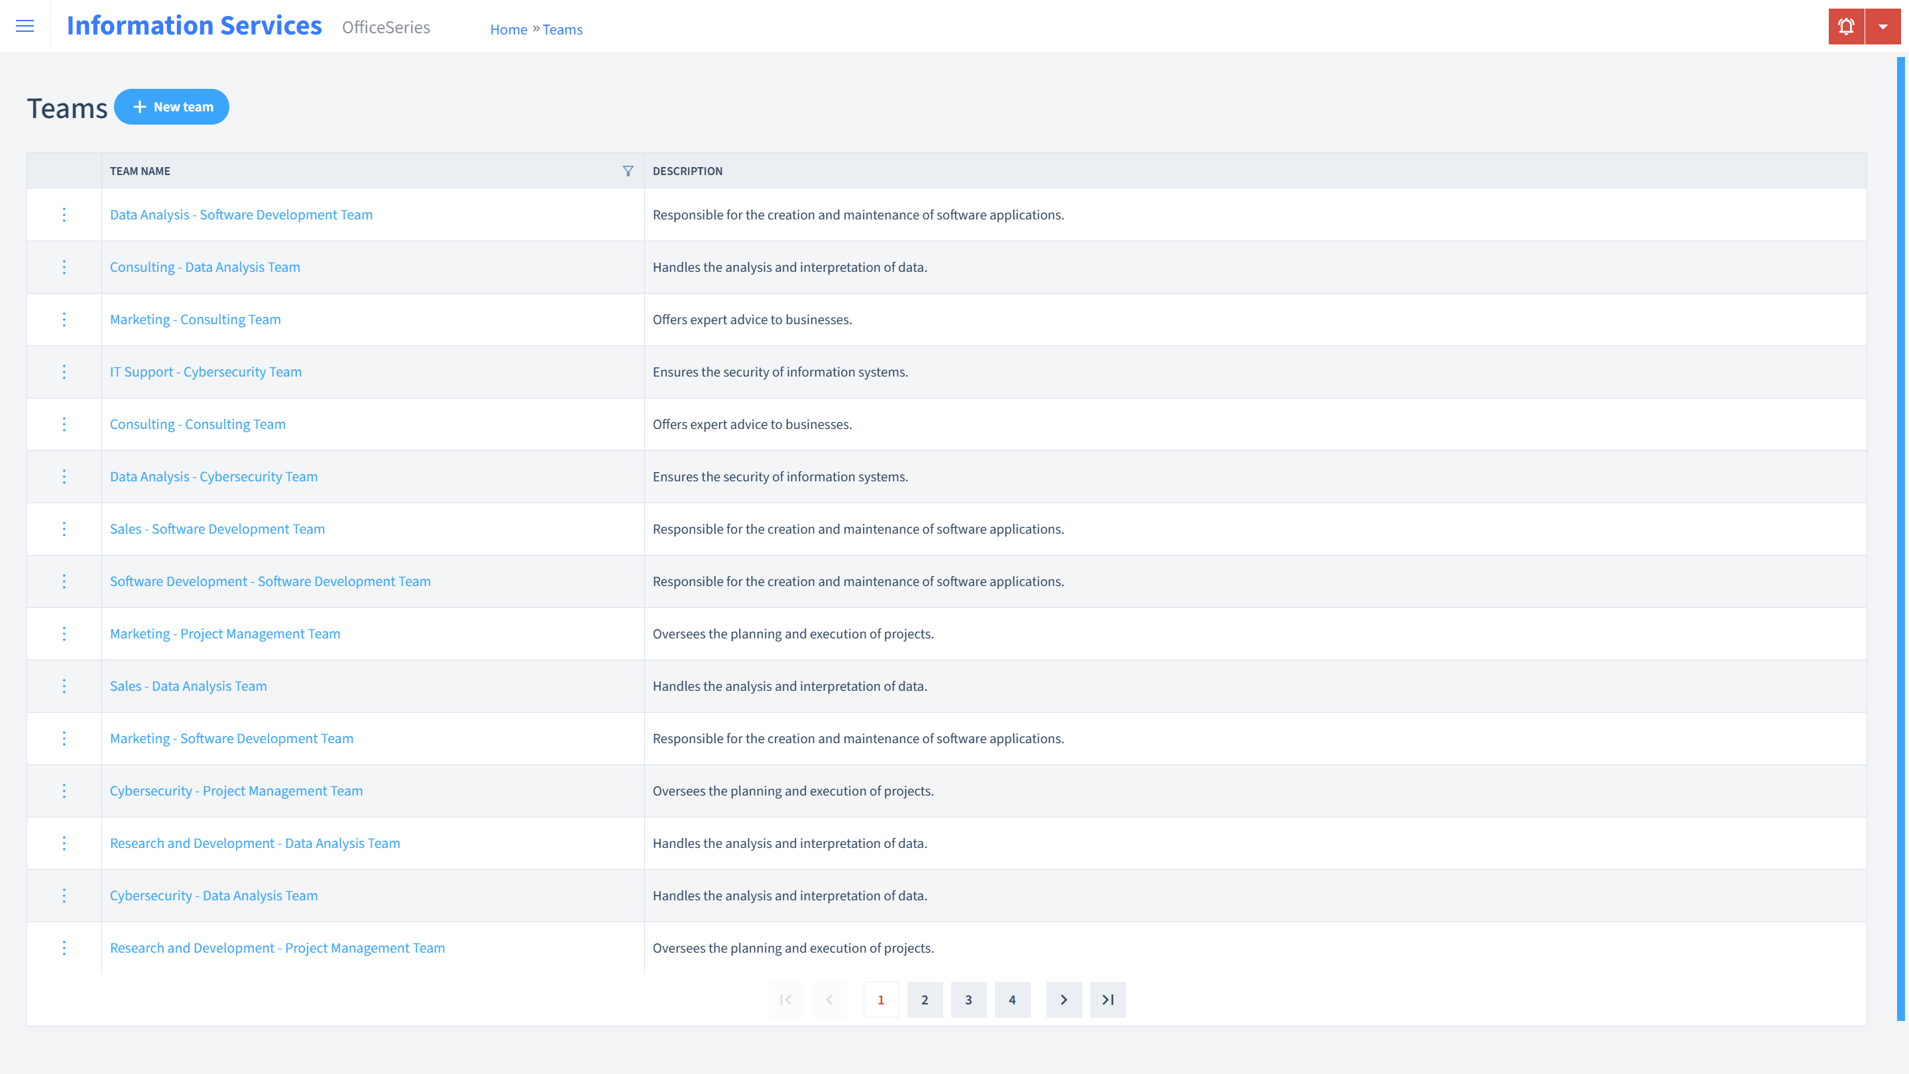This screenshot has width=1909, height=1074.
Task: Select page 4 in pagination
Action: [1012, 999]
